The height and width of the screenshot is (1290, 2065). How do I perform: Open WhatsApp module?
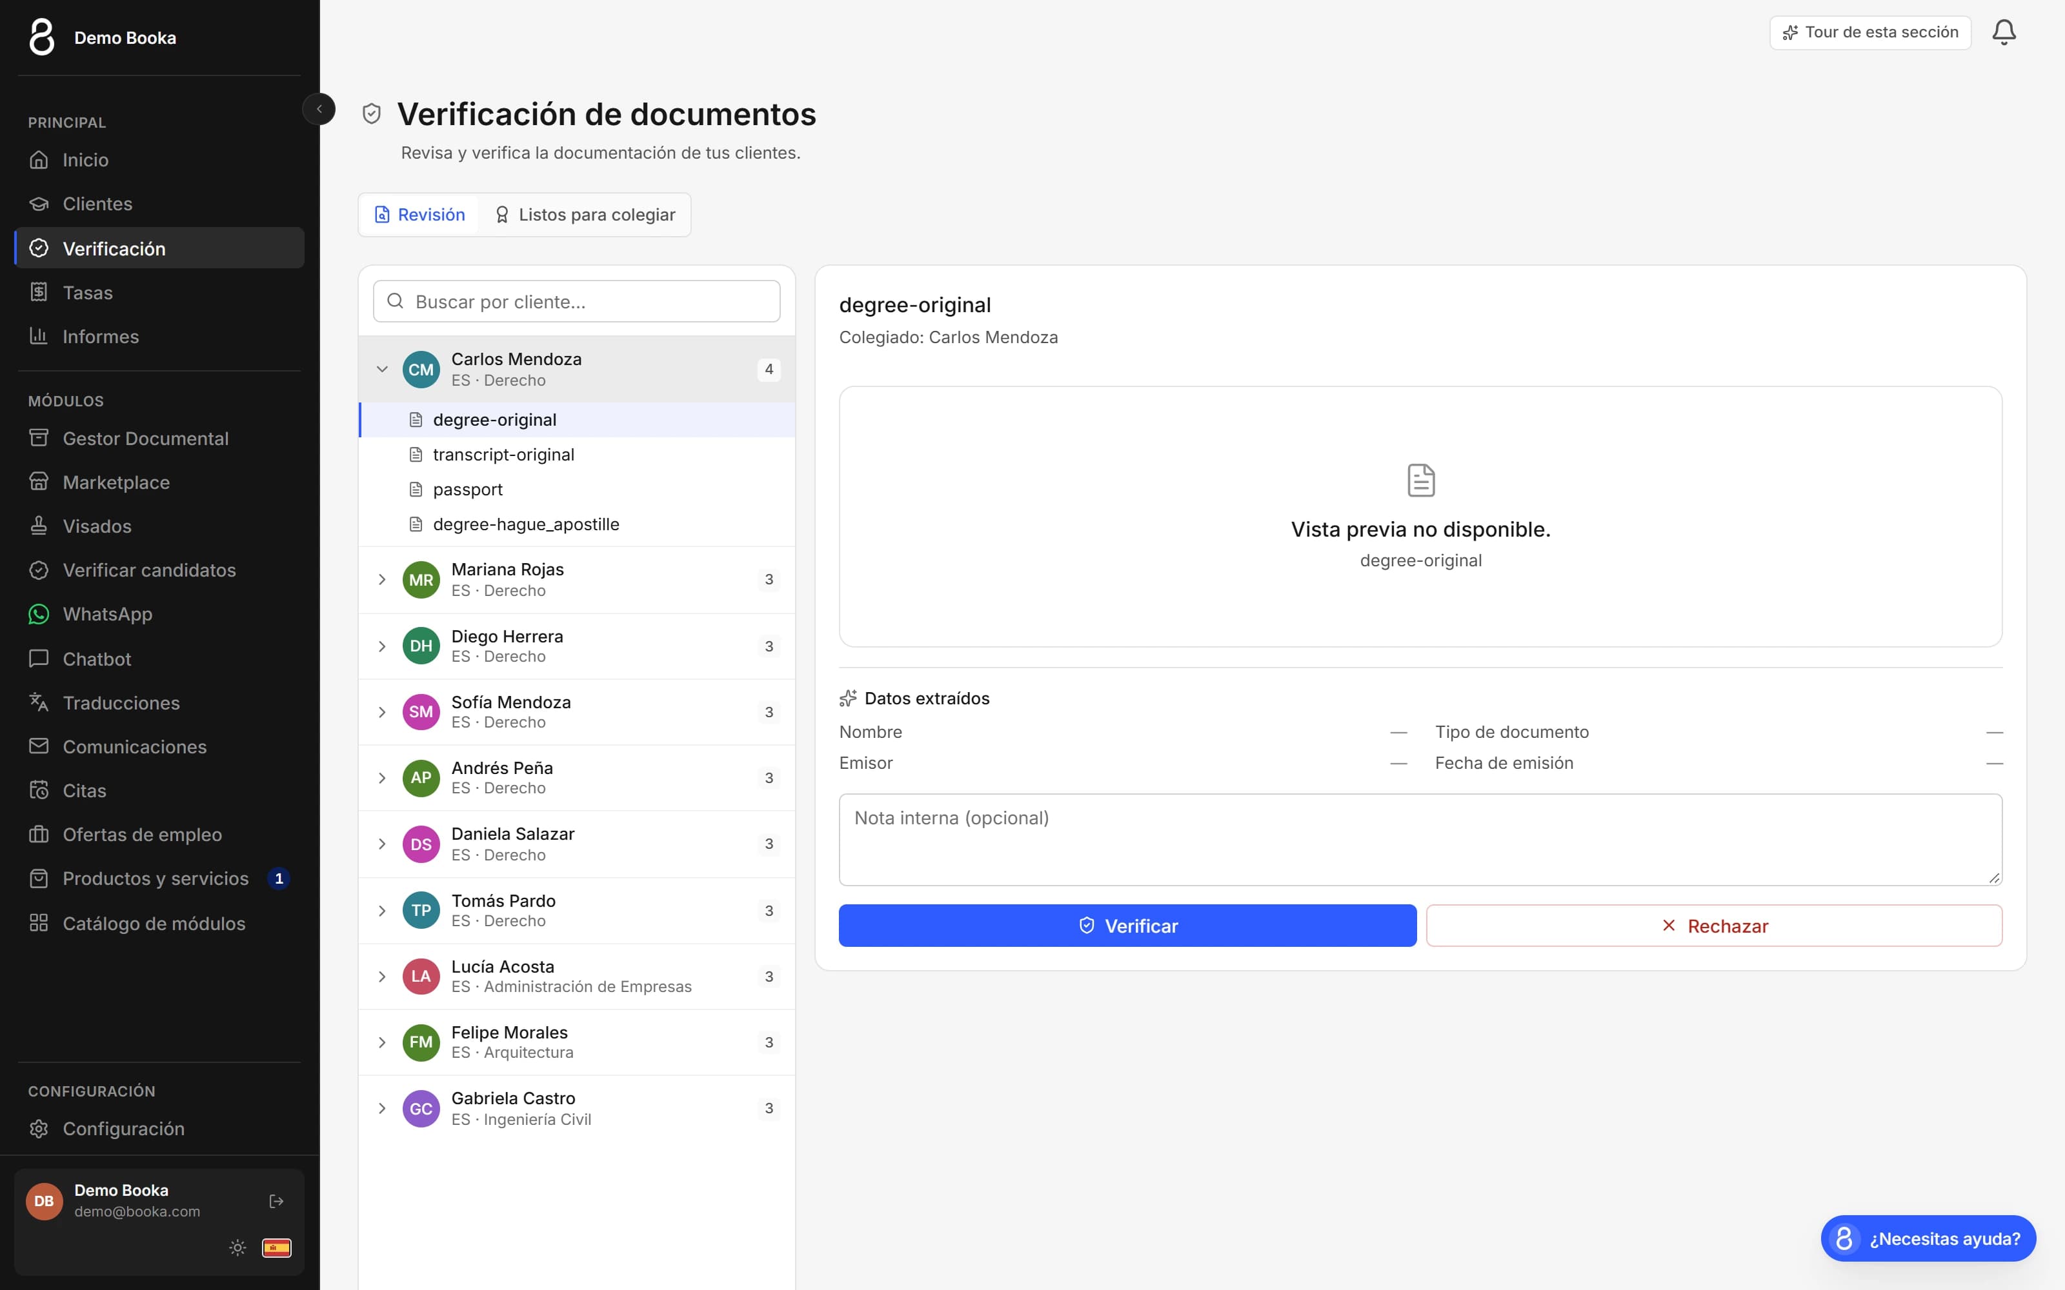159,614
